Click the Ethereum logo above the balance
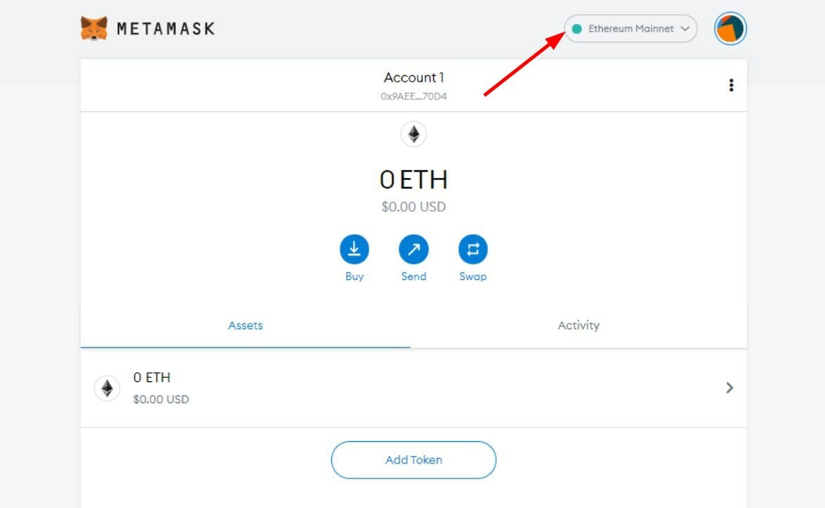This screenshot has height=508, width=825. [414, 134]
